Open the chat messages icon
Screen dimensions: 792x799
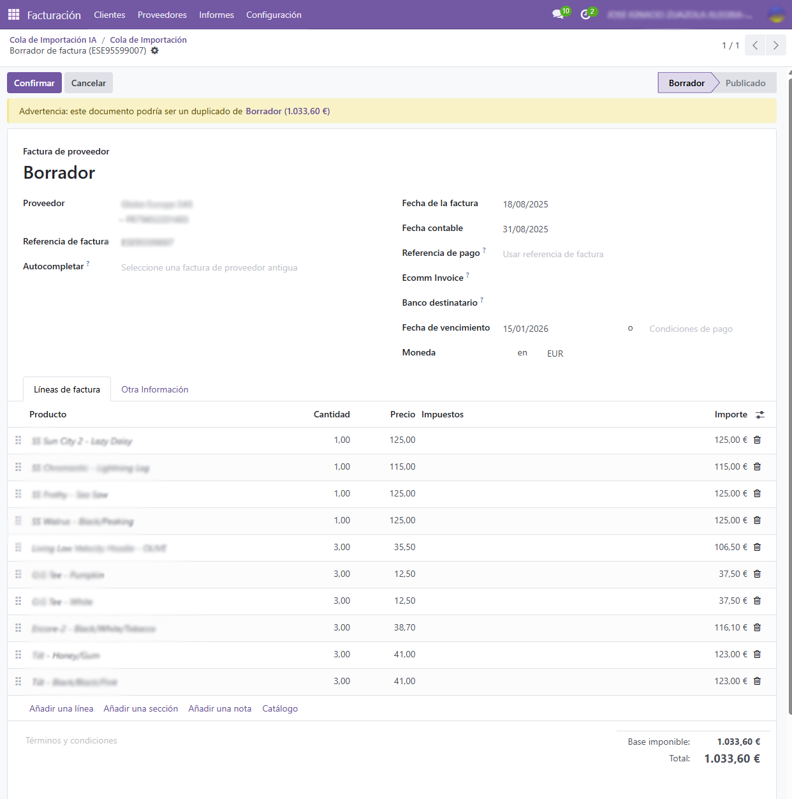pos(559,14)
